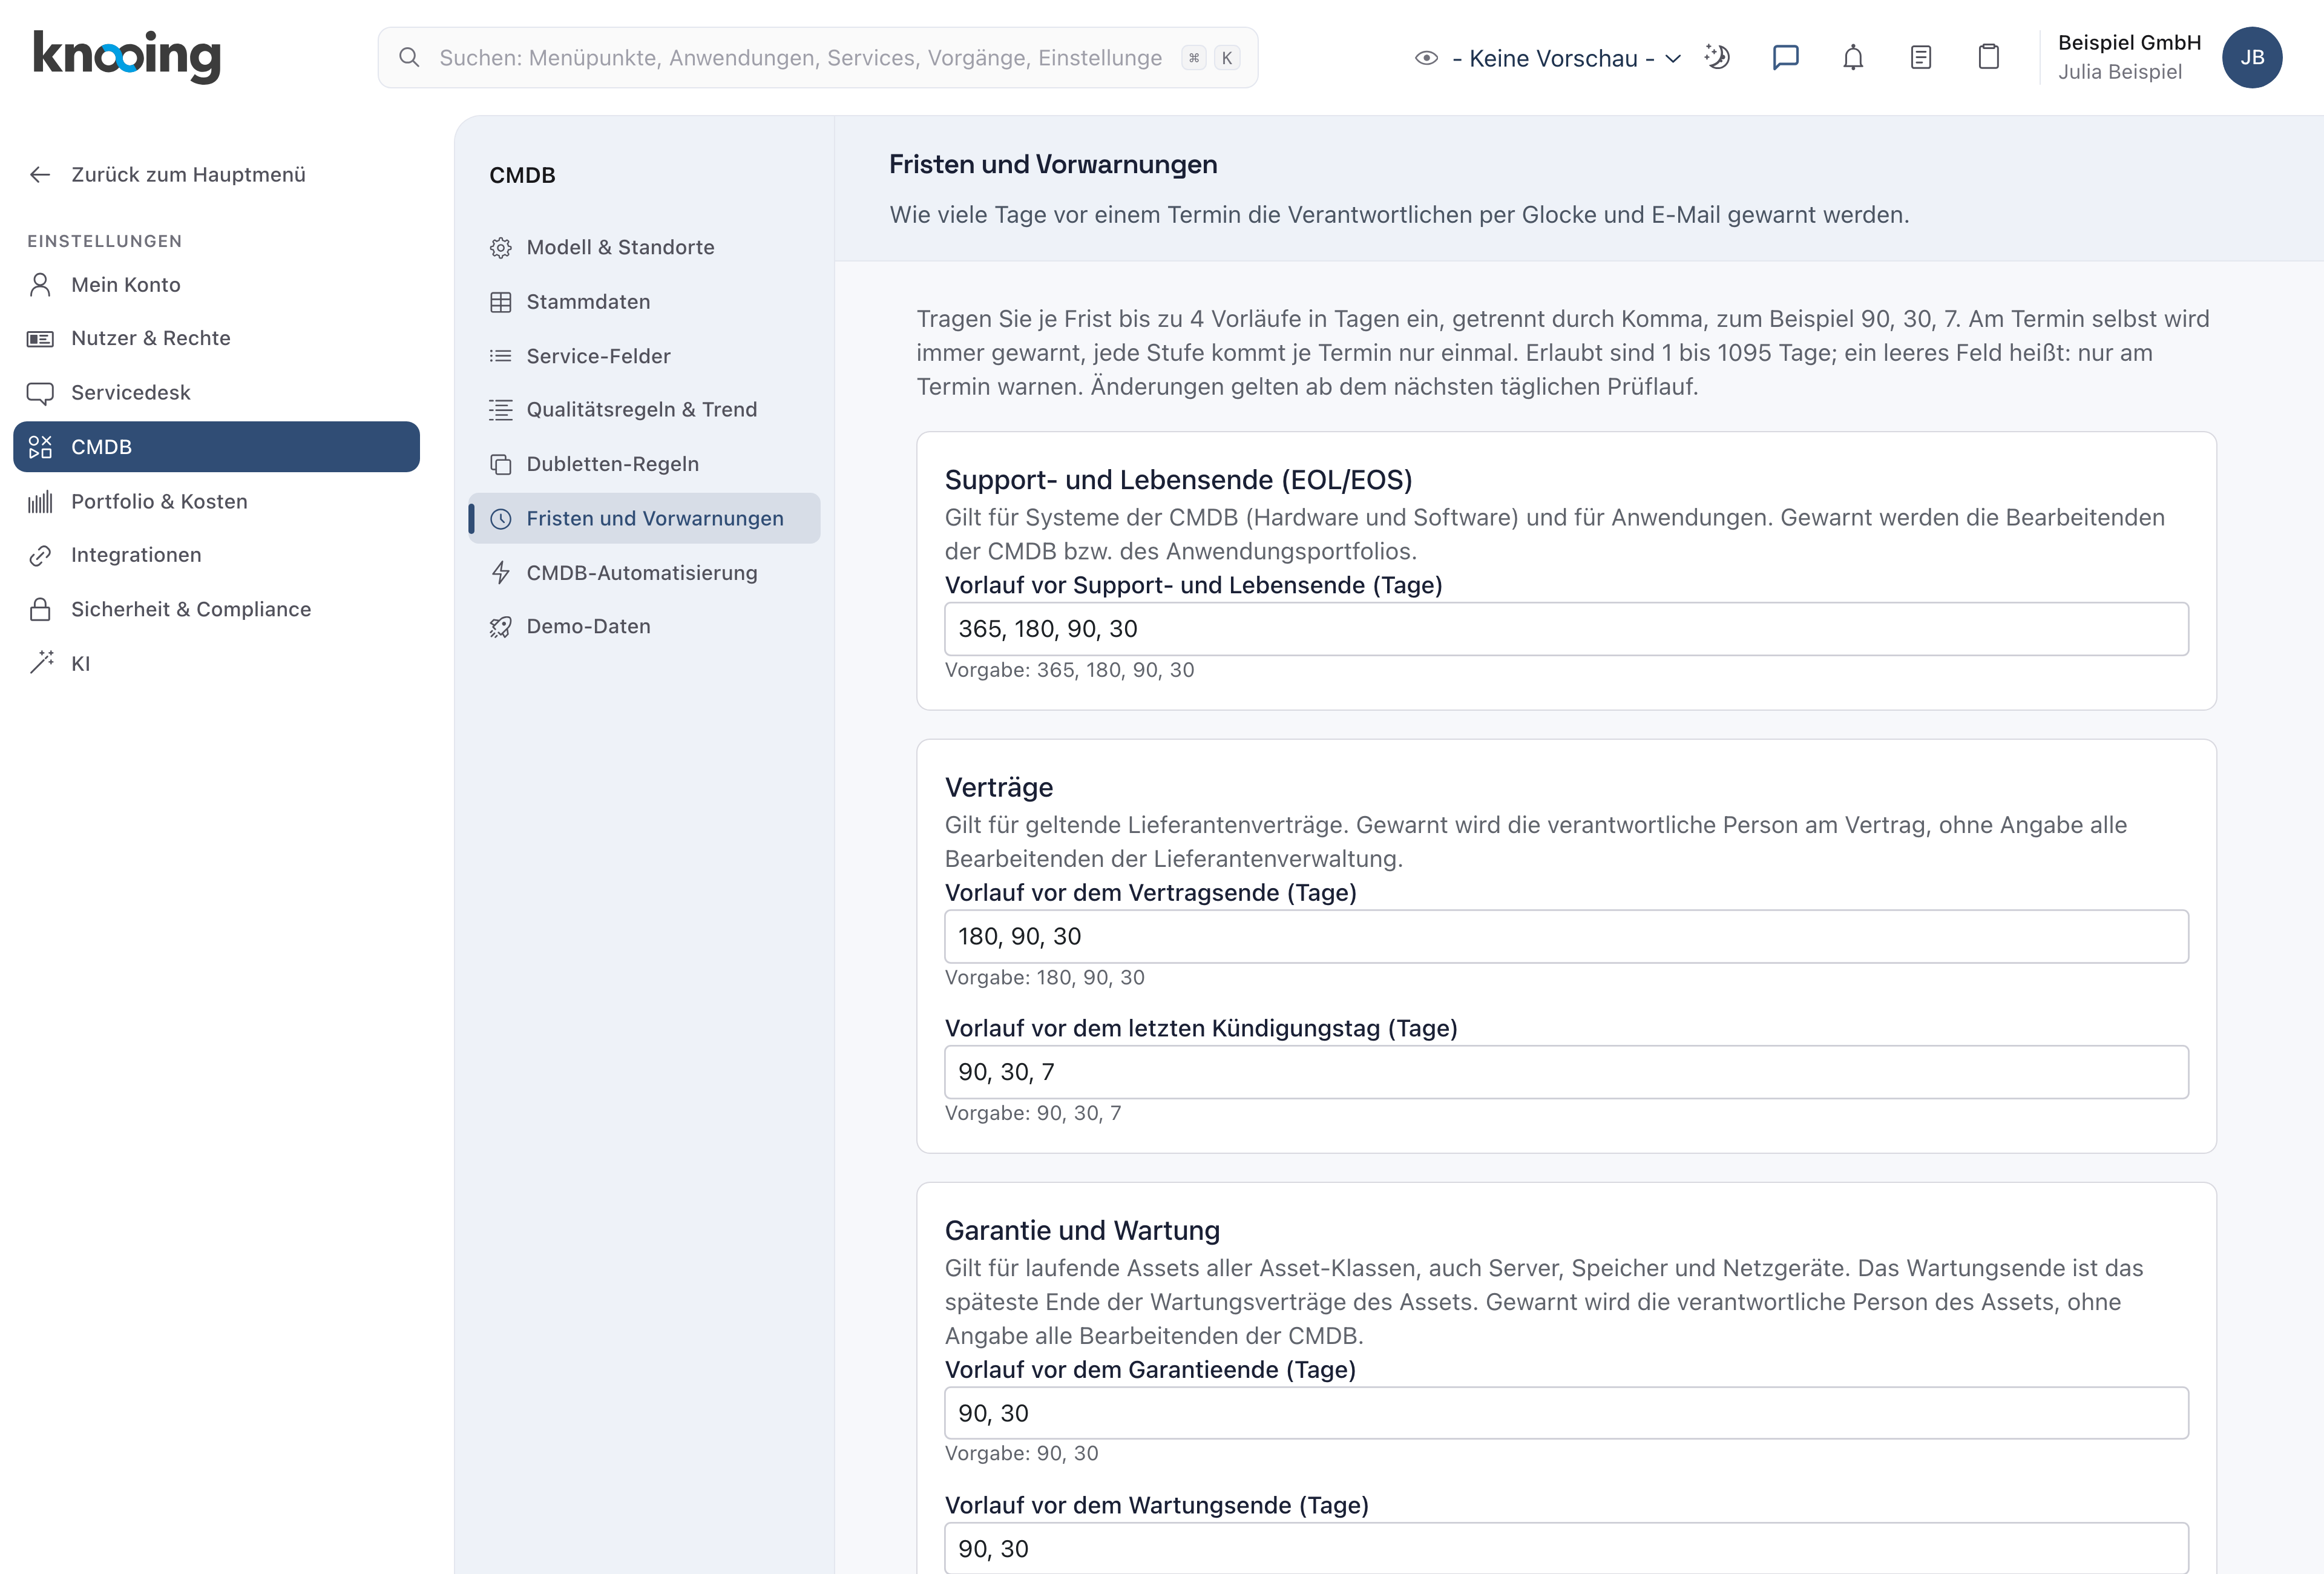Open Service-Felder submenu
This screenshot has height=1574, width=2324.
[645, 356]
